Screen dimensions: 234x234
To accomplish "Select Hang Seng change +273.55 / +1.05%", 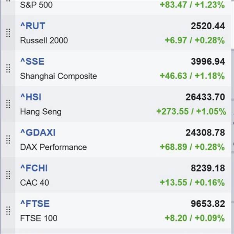I will click(191, 112).
